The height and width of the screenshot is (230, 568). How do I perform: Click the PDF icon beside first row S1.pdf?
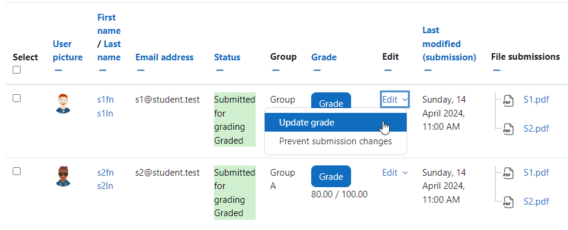click(508, 101)
